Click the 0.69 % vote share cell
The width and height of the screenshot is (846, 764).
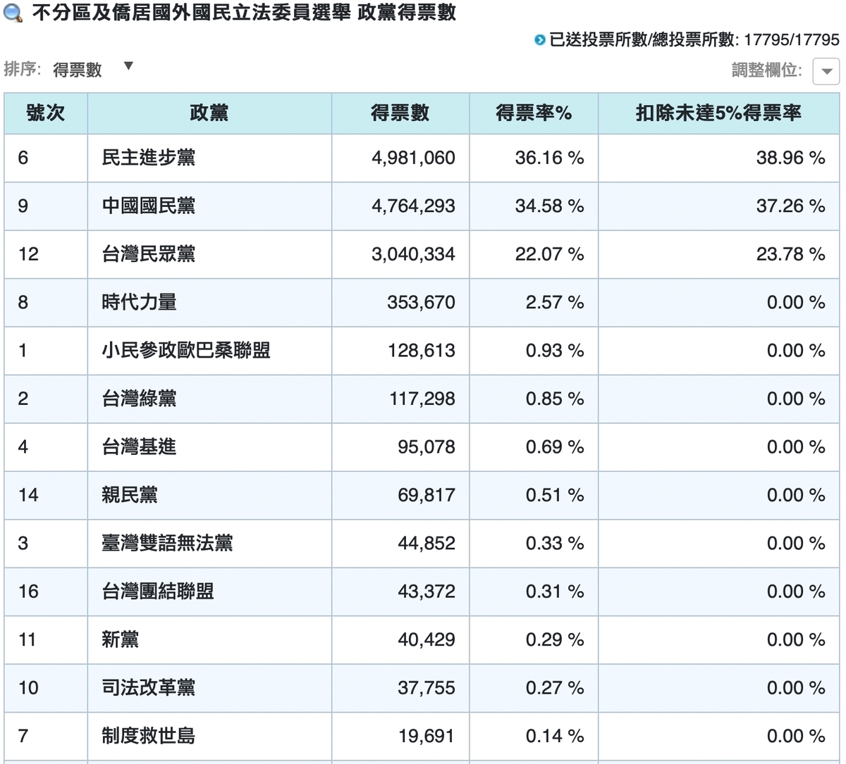pos(534,447)
